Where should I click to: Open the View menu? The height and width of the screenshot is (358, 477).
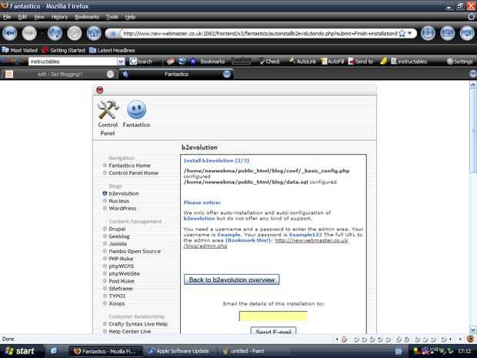(x=39, y=17)
